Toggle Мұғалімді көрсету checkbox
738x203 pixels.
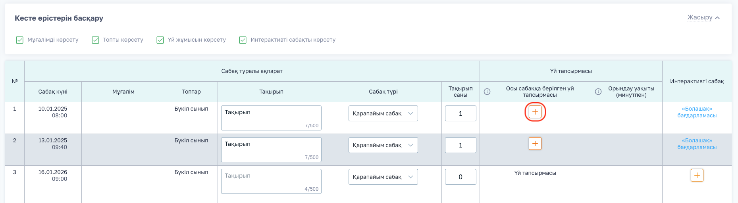(x=19, y=40)
